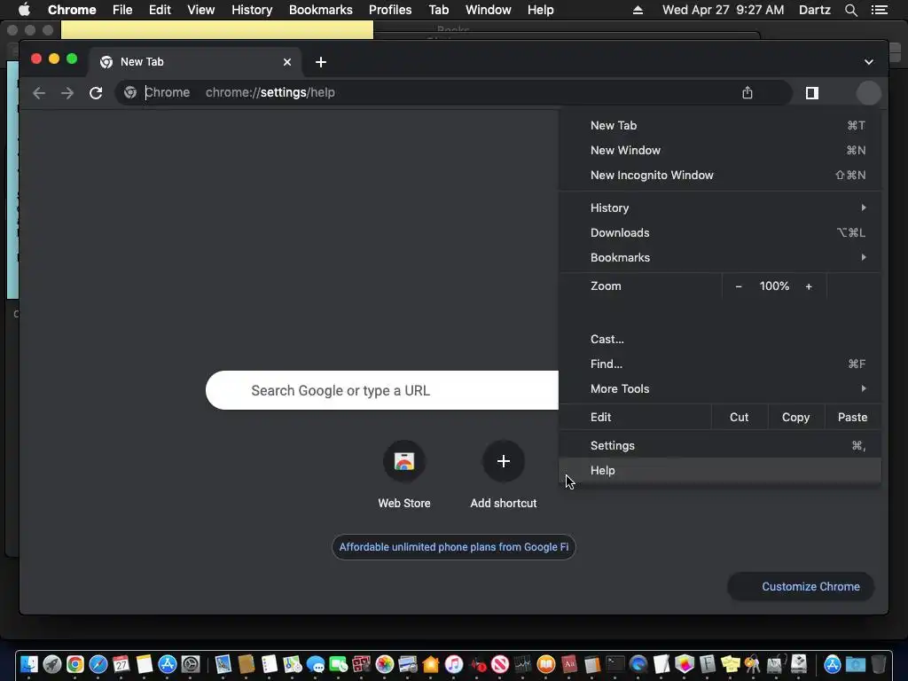Open the Bookmarks menu in menu bar
Image resolution: width=908 pixels, height=681 pixels.
point(320,10)
